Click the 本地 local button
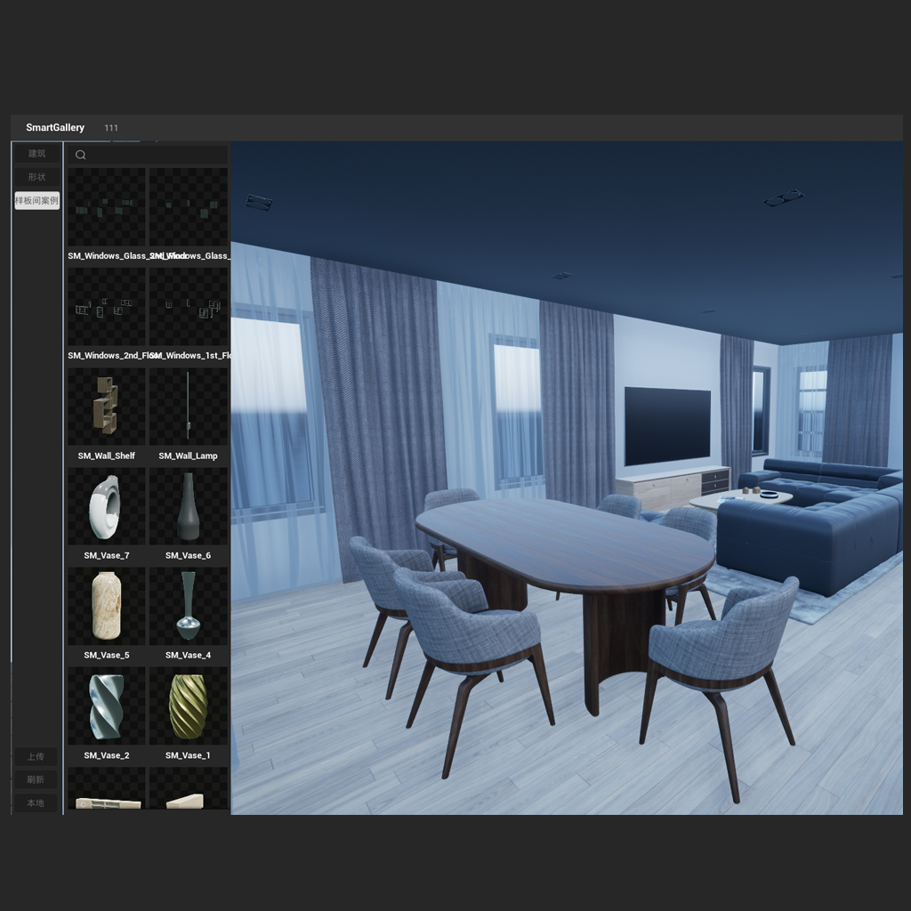The width and height of the screenshot is (911, 911). [x=36, y=803]
